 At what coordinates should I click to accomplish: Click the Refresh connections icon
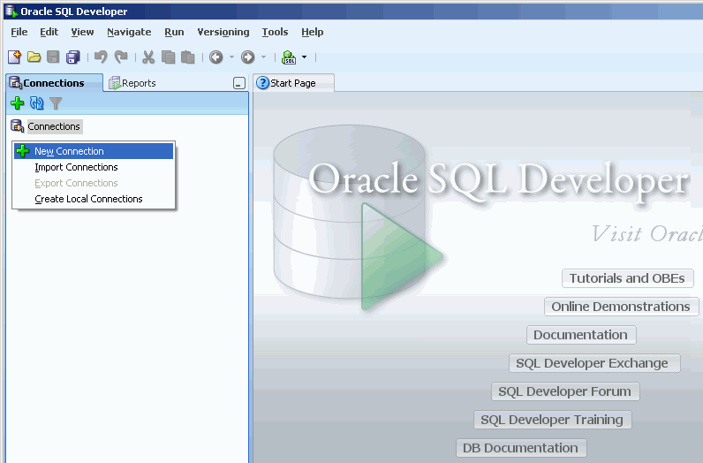pos(37,103)
